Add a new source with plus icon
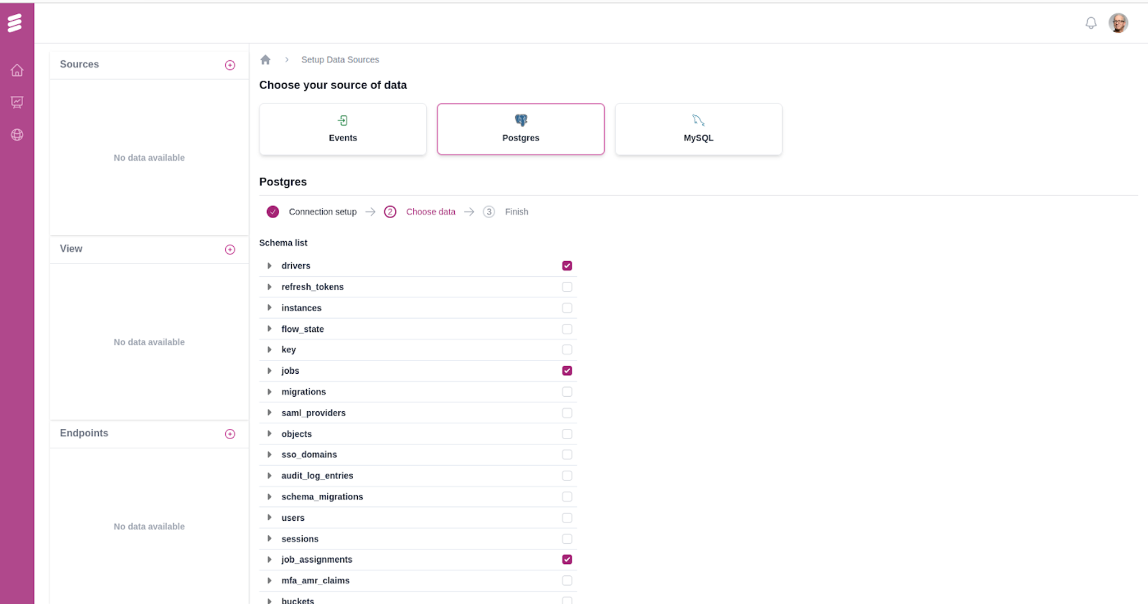Image resolution: width=1148 pixels, height=604 pixels. pyautogui.click(x=230, y=65)
